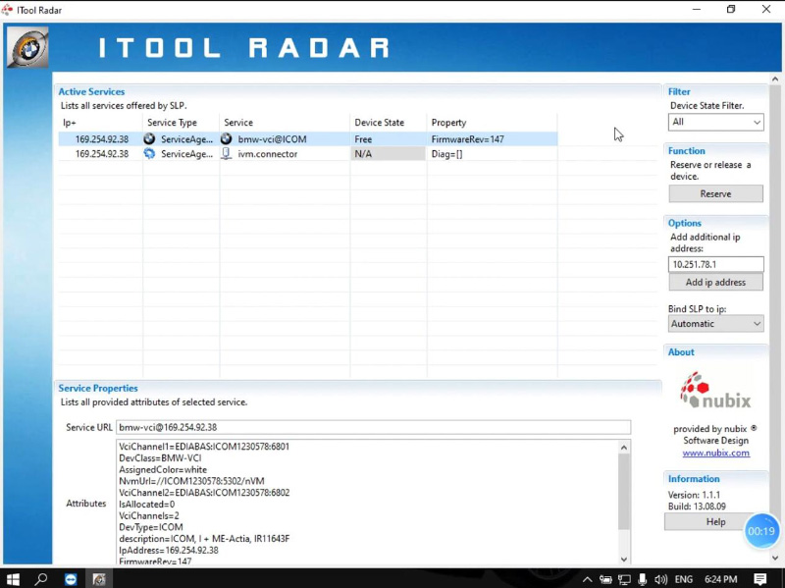Open the Windows Start menu
The width and height of the screenshot is (785, 588).
click(x=13, y=579)
